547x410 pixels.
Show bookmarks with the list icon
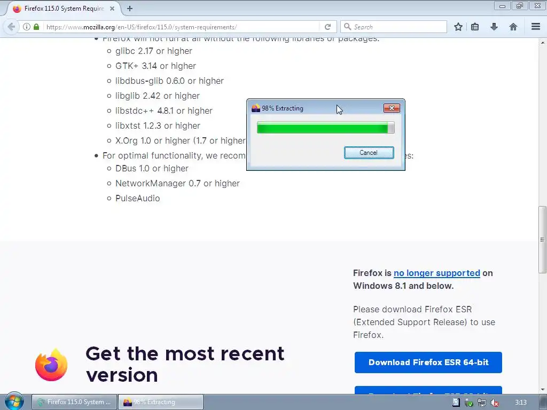point(475,27)
